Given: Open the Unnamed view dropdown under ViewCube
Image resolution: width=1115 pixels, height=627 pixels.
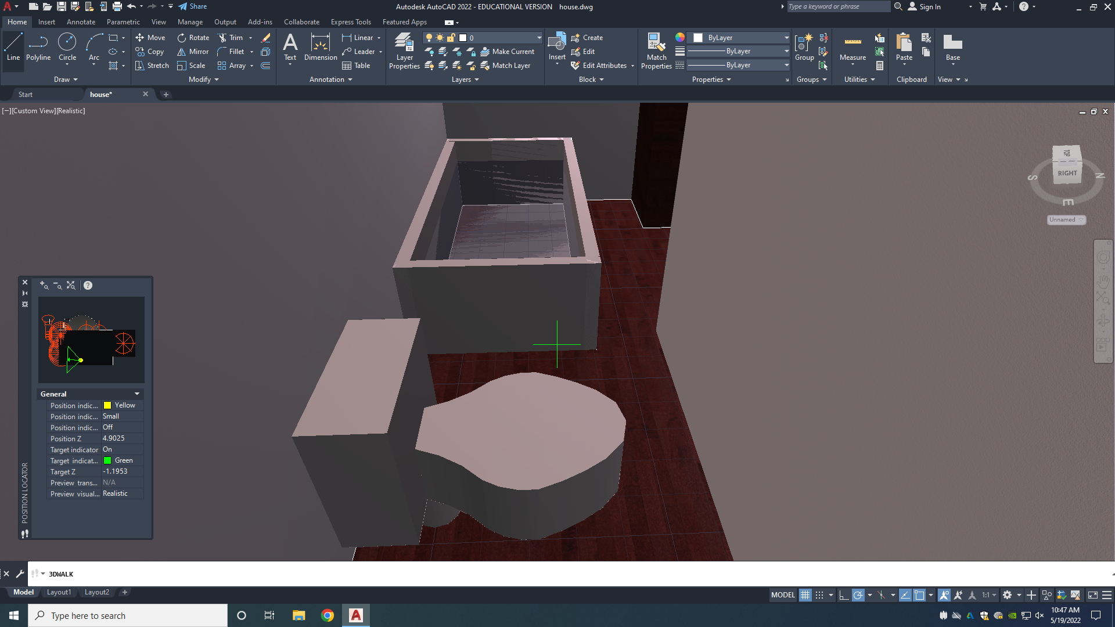Looking at the screenshot, I should click(x=1066, y=220).
